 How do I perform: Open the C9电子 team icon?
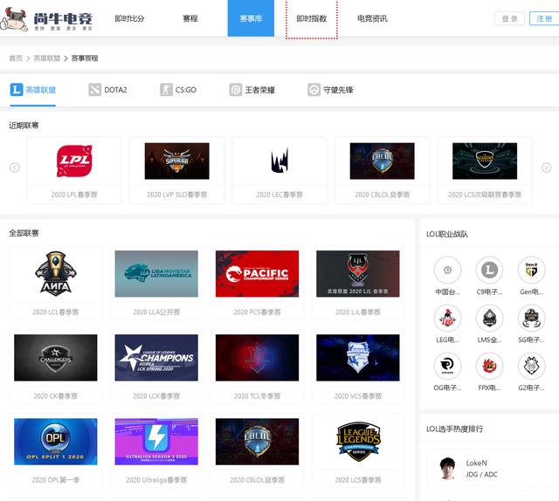pos(489,270)
